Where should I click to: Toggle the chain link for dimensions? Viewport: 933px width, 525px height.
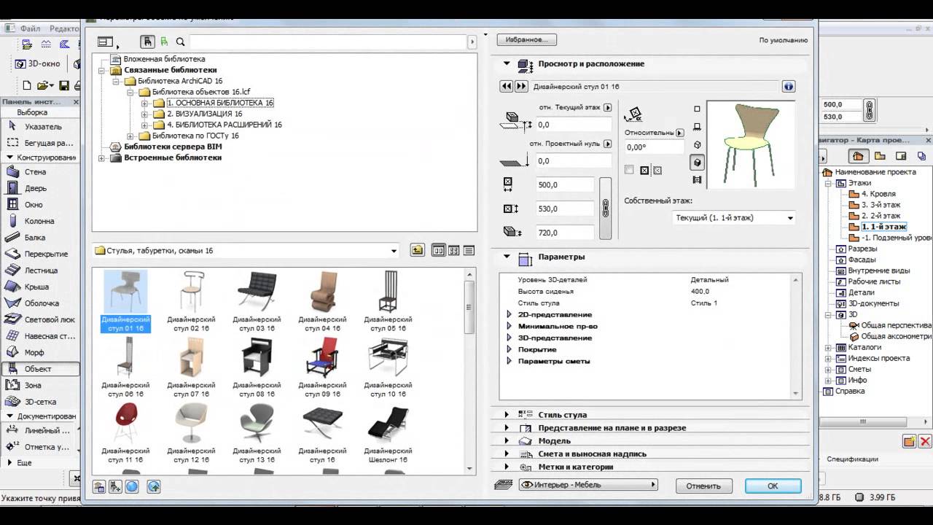[x=605, y=209]
